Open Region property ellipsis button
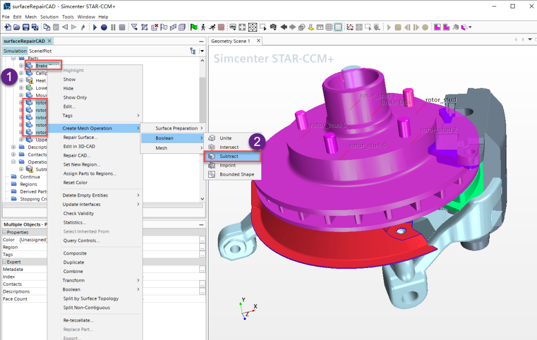537x340 pixels. coord(202,247)
